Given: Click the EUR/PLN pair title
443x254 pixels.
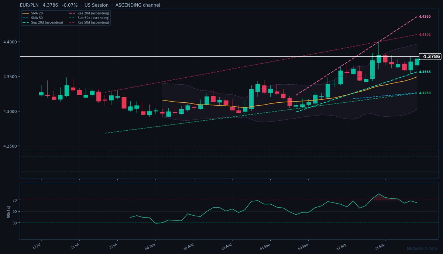Looking at the screenshot, I should 29,5.
